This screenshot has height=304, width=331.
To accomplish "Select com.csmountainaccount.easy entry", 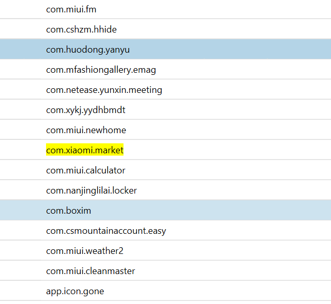I will point(106,231).
